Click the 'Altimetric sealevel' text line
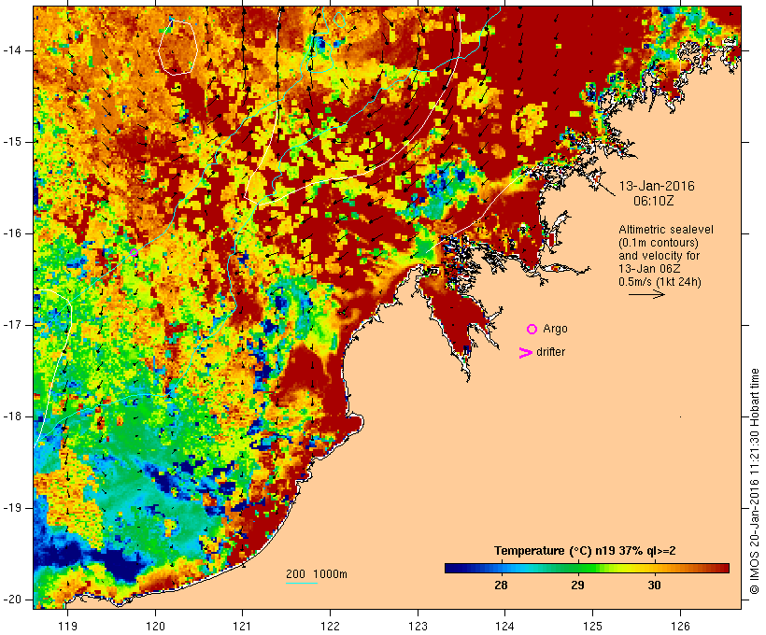This screenshot has width=766, height=635. [666, 230]
